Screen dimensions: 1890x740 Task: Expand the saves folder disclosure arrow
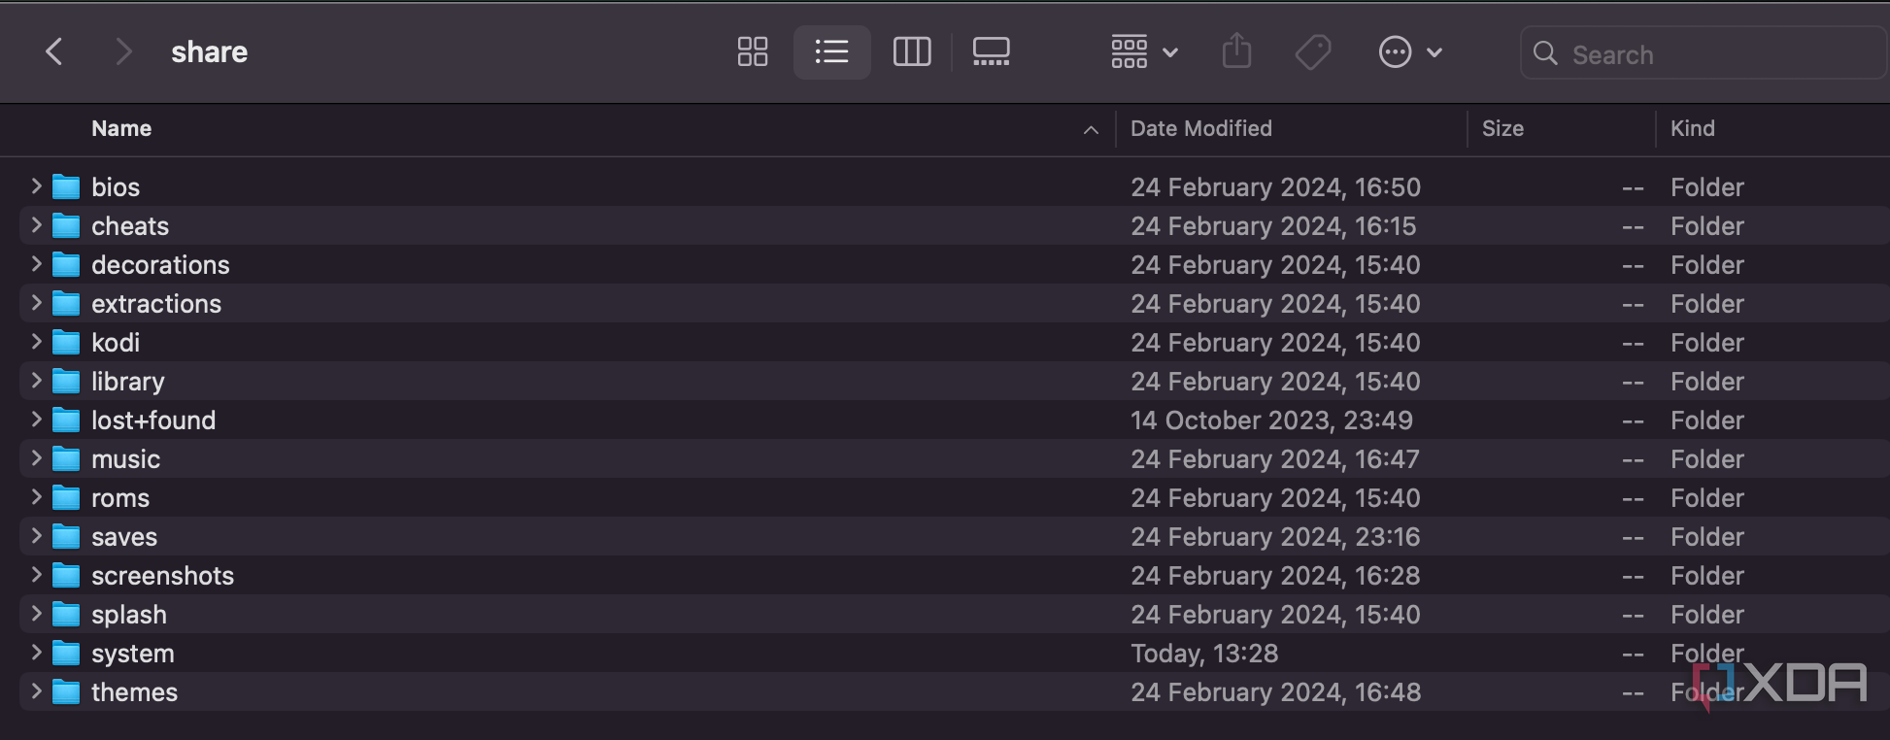tap(36, 535)
